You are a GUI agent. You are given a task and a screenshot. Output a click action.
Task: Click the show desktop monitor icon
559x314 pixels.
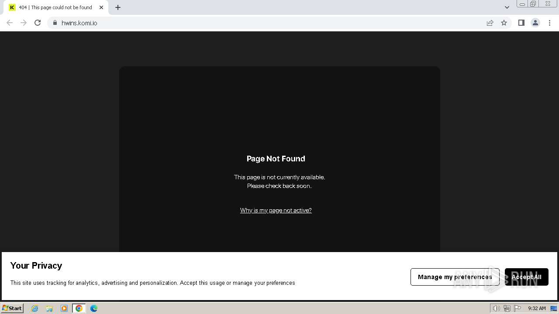coord(554,308)
